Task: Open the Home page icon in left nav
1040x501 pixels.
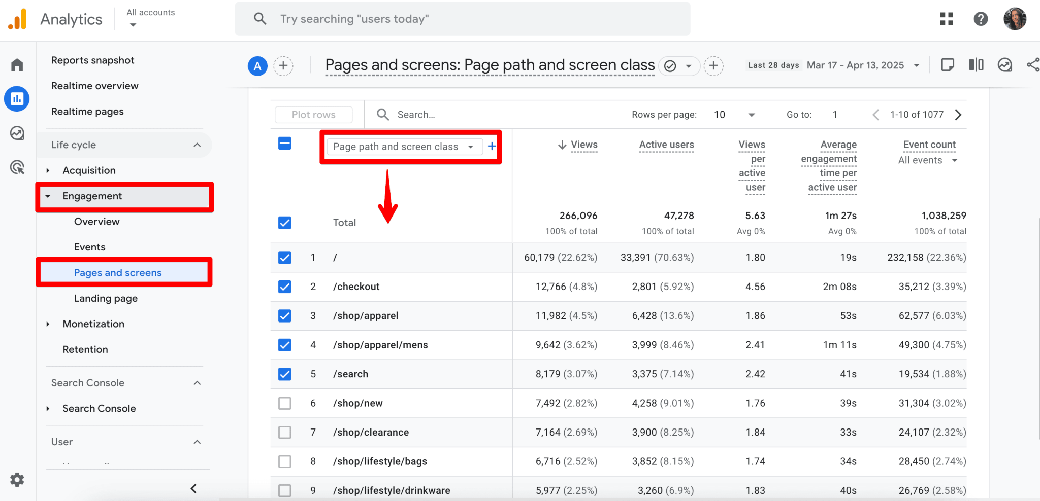Action: click(17, 64)
